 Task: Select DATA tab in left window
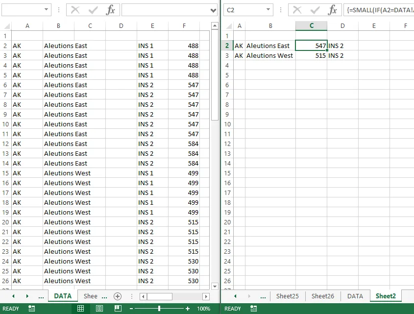pyautogui.click(x=63, y=296)
